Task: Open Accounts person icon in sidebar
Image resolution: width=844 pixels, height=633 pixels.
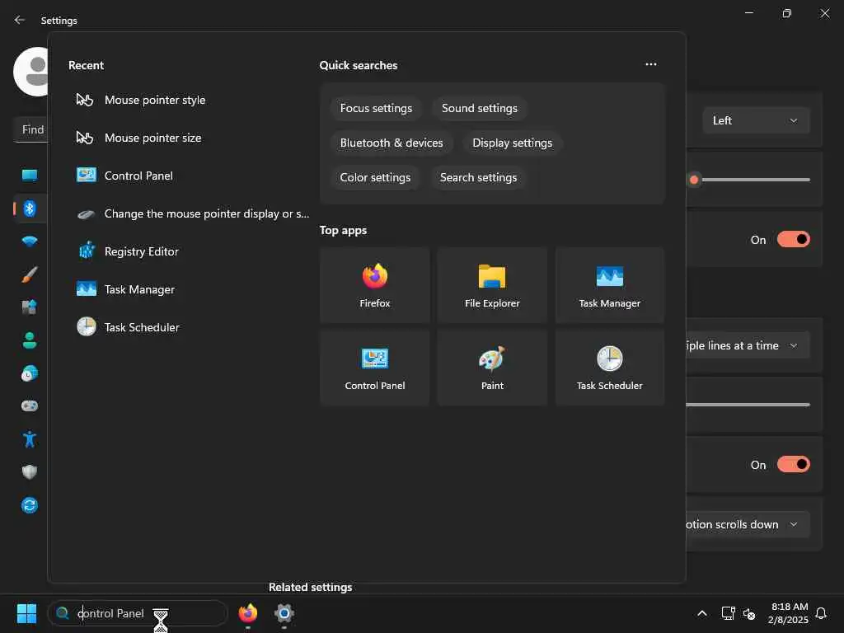Action: pos(30,340)
